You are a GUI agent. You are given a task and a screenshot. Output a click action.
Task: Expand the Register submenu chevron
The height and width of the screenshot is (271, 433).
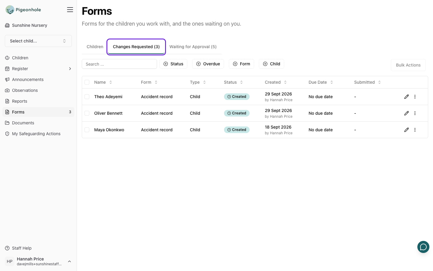click(70, 69)
